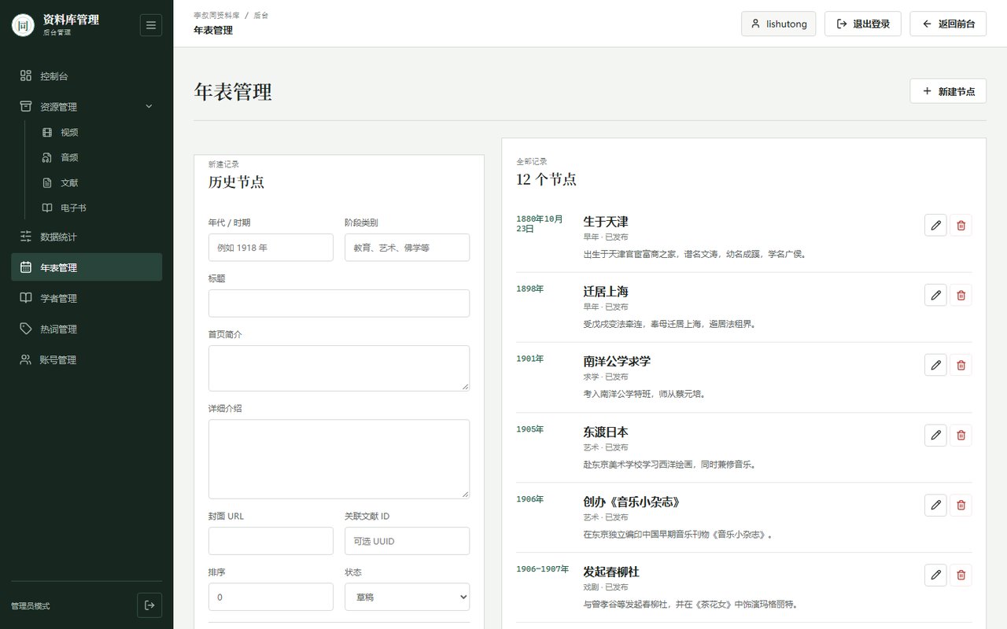Click the 新建节点 button
The image size is (1007, 629).
[948, 91]
